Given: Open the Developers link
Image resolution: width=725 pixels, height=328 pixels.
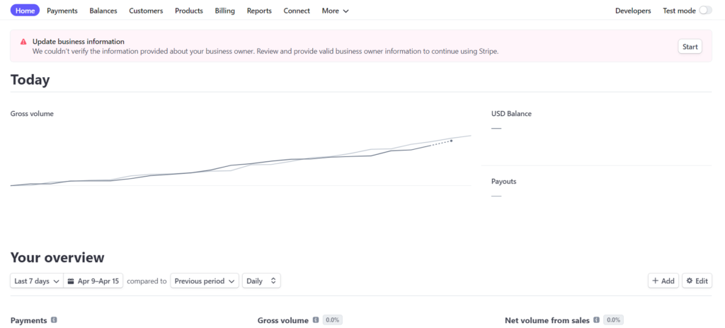Looking at the screenshot, I should tap(633, 11).
